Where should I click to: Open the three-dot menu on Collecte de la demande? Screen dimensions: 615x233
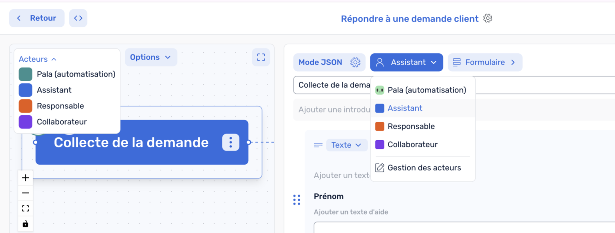231,142
